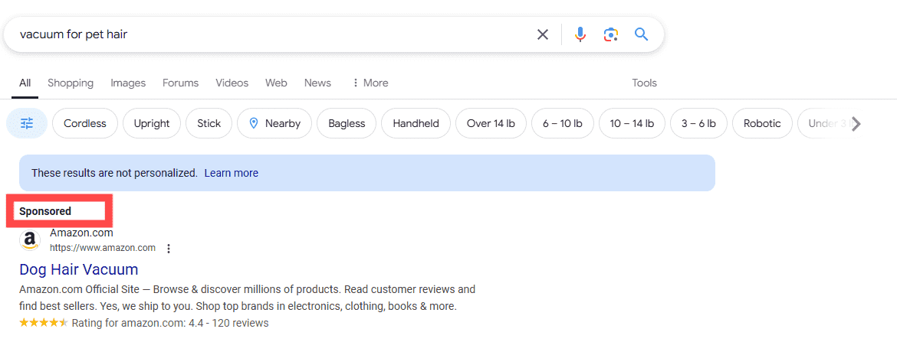Expand the More search options menu
The width and height of the screenshot is (897, 342).
tap(370, 83)
